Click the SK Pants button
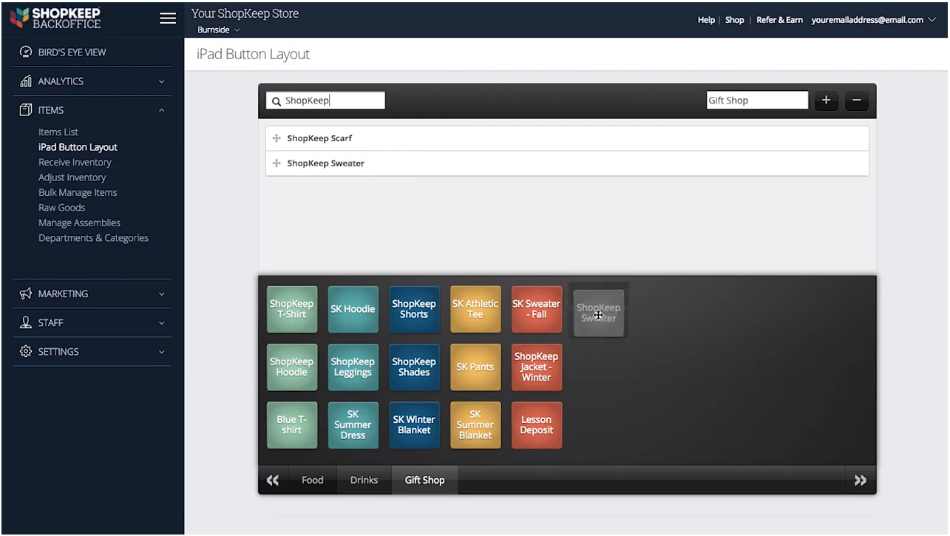The height and width of the screenshot is (536, 950). point(475,367)
